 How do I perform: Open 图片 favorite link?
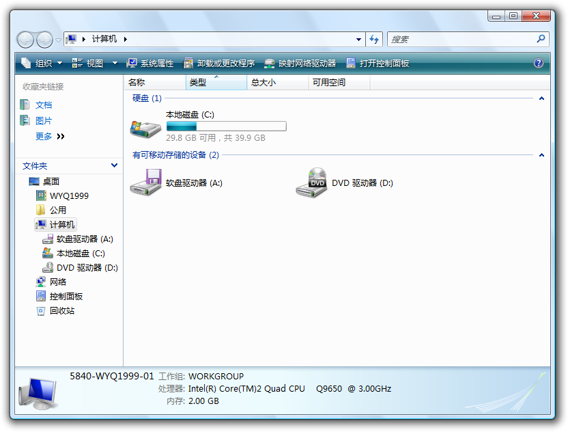[x=44, y=121]
